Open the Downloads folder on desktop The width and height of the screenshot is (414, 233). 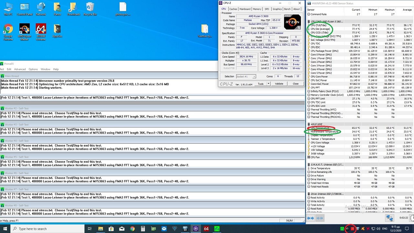point(73,9)
